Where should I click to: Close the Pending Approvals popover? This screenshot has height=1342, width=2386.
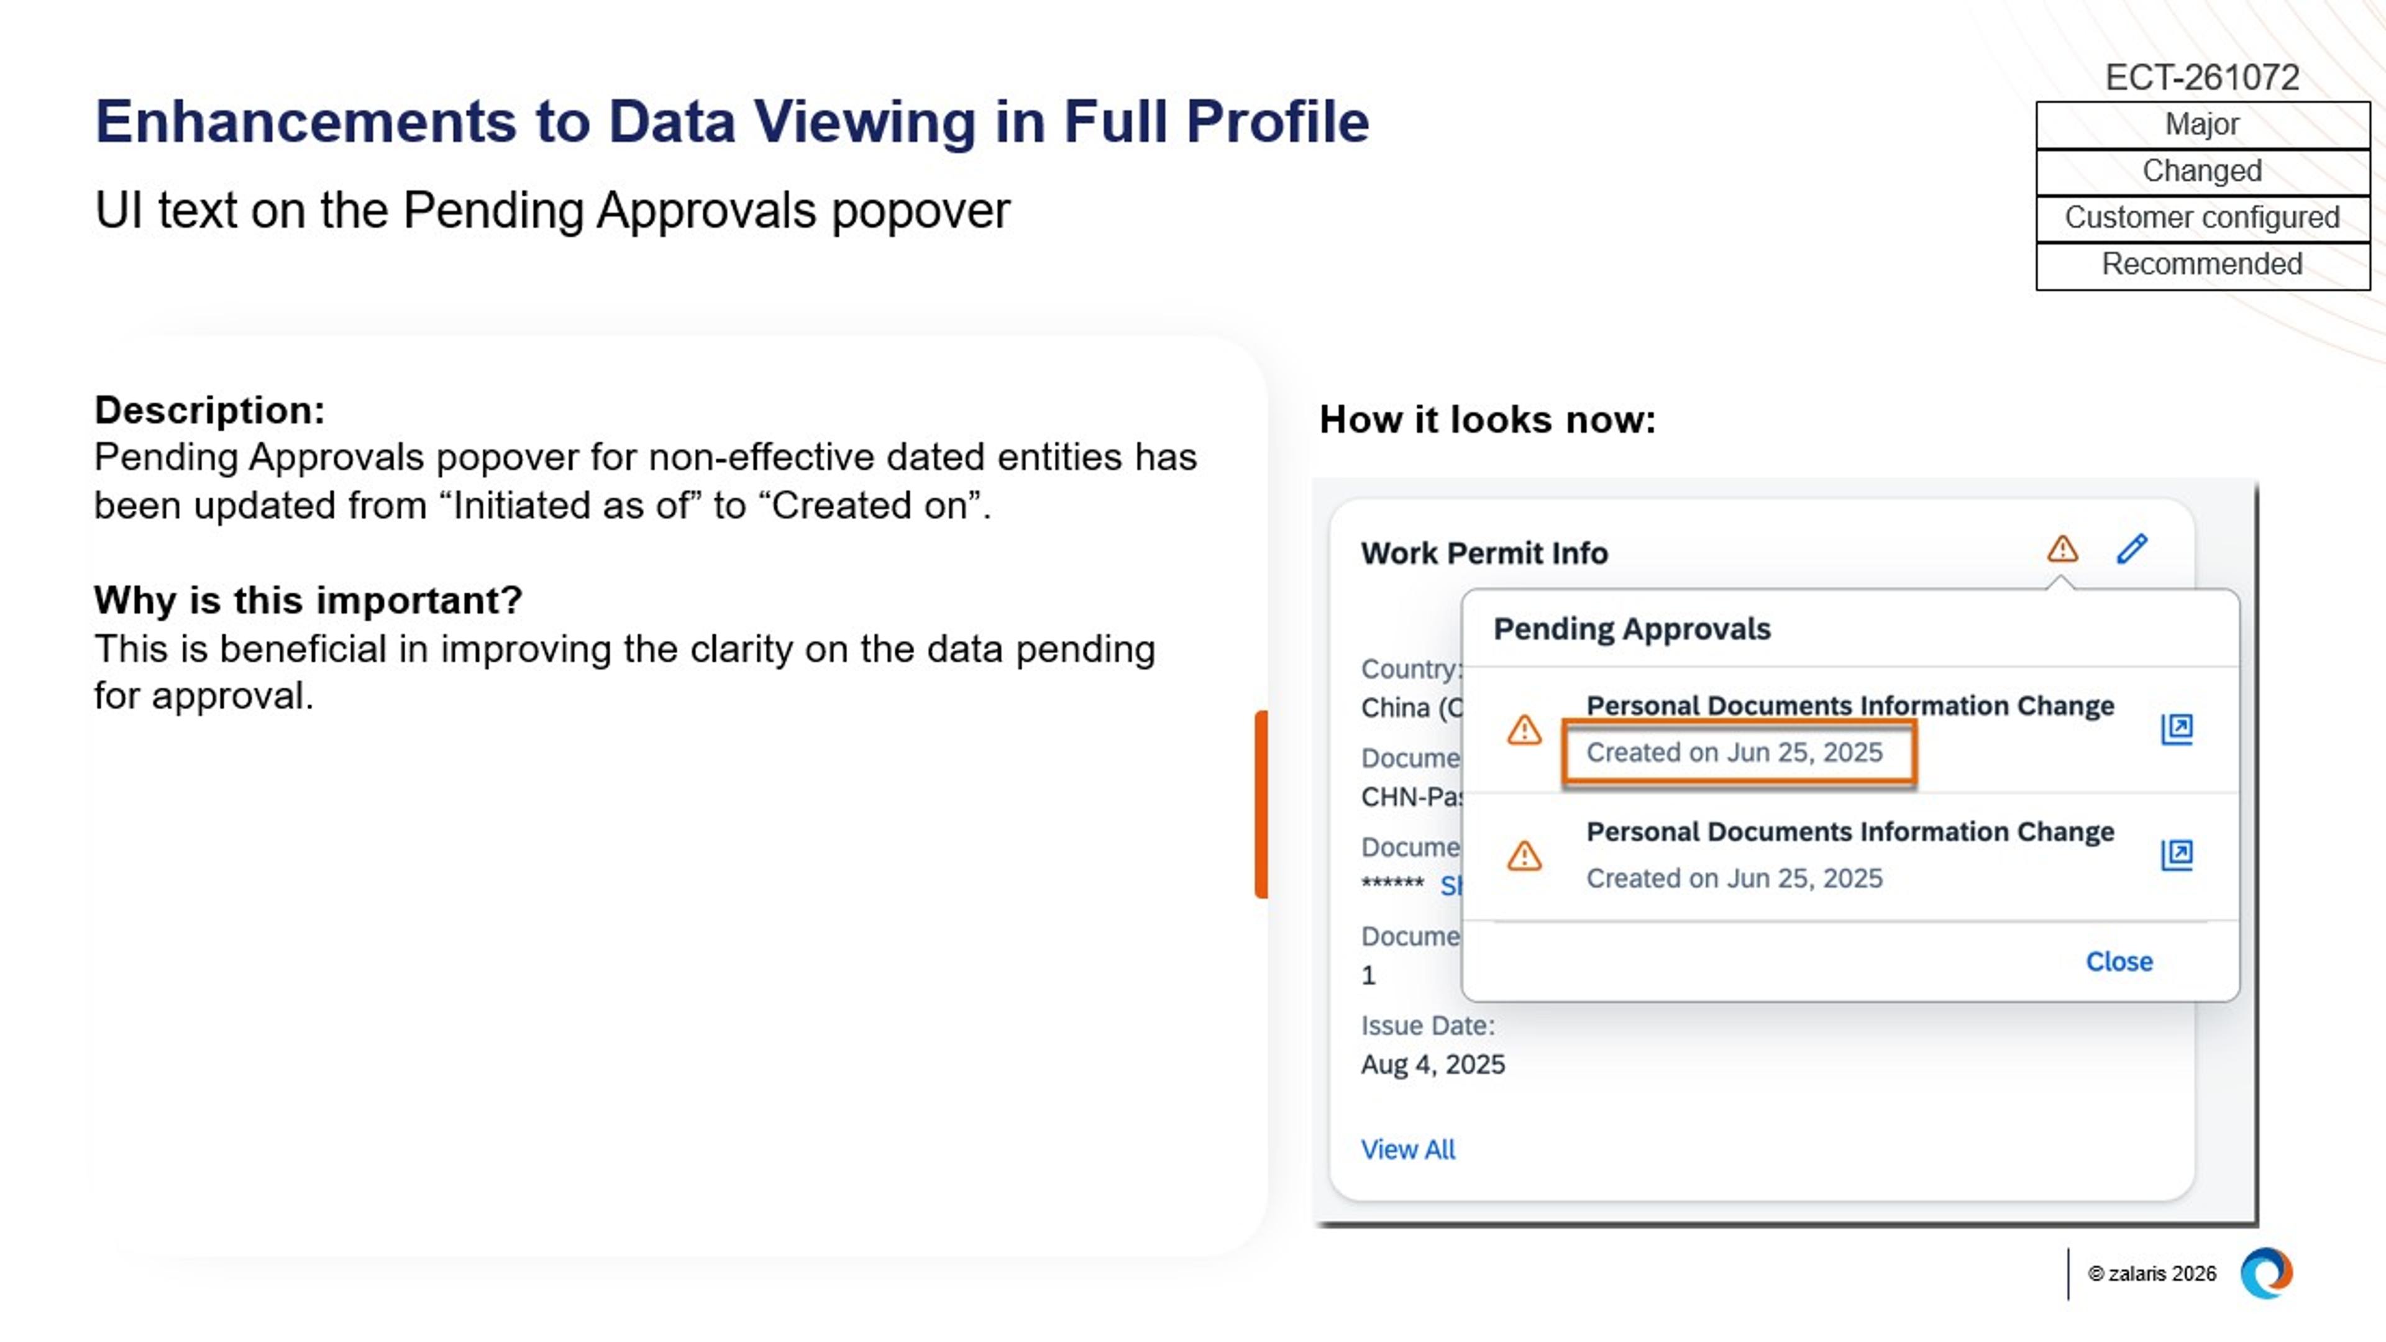pyautogui.click(x=2119, y=961)
